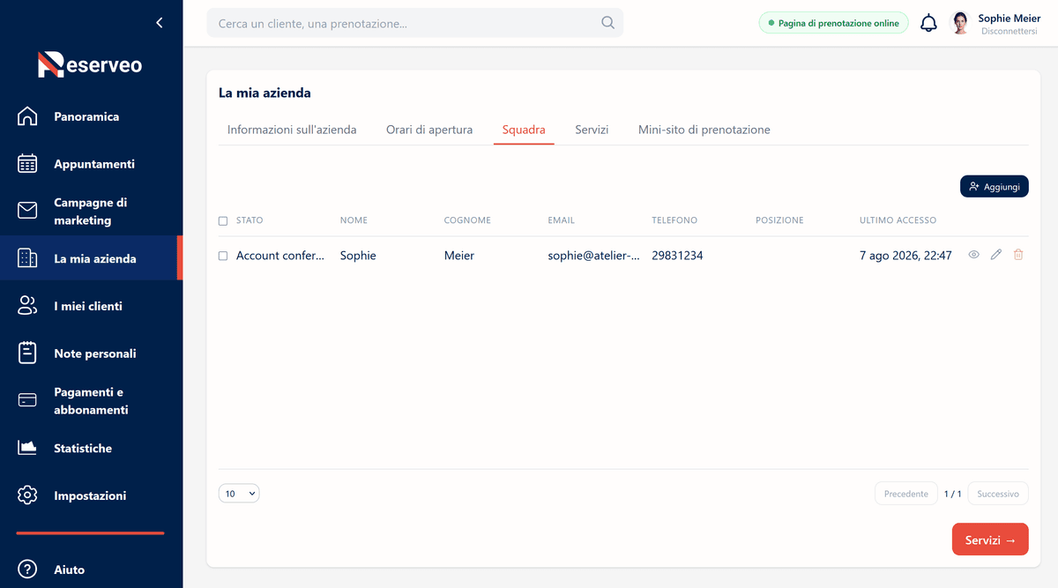Click last access '7 ago 2026, 22:47'

pos(905,256)
